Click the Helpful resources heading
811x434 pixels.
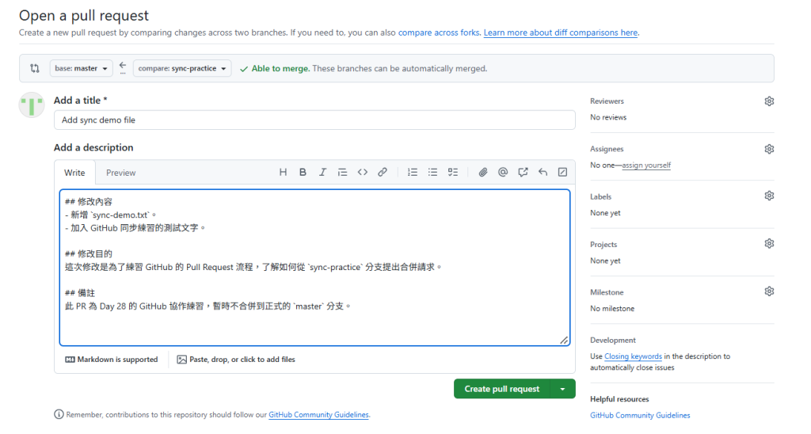click(x=619, y=399)
